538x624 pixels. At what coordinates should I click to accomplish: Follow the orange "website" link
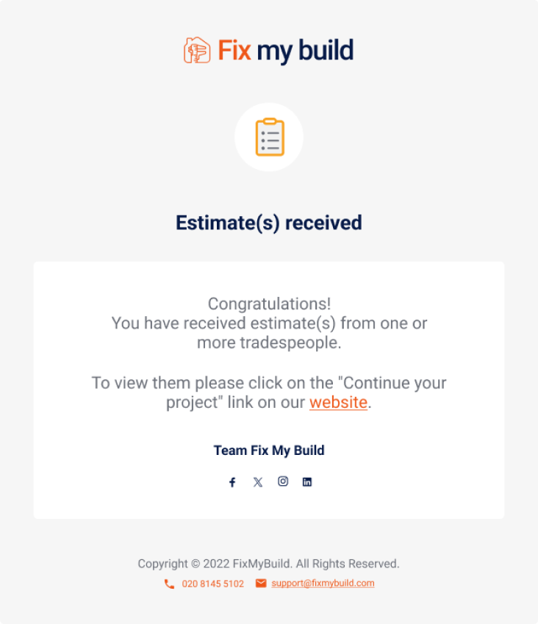(x=338, y=402)
